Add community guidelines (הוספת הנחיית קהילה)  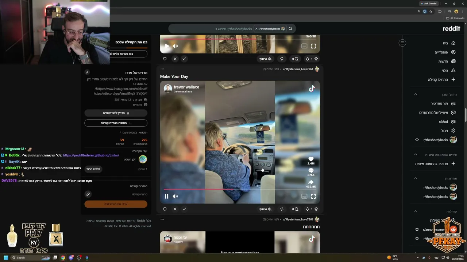point(116,123)
